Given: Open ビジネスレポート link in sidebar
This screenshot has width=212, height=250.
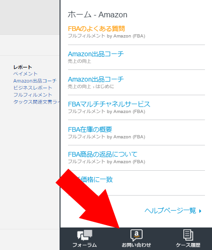Looking at the screenshot, I should click(33, 88).
